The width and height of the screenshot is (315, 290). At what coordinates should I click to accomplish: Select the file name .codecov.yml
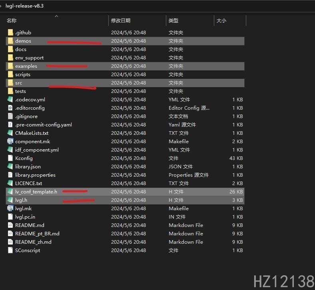(x=30, y=100)
